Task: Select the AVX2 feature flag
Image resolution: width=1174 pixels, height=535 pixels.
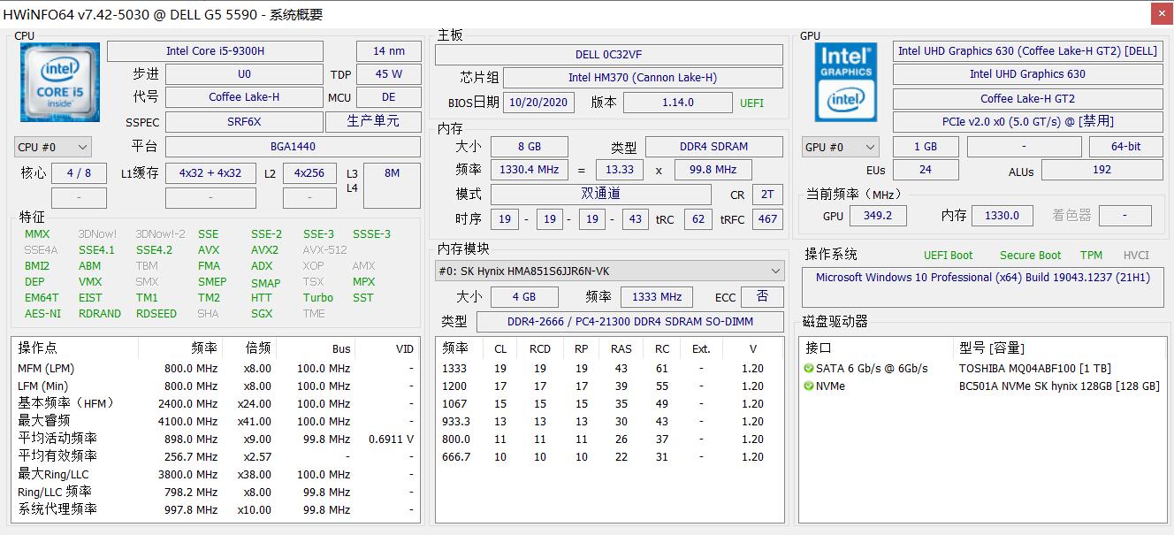Action: [266, 249]
